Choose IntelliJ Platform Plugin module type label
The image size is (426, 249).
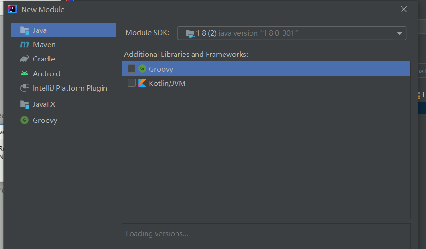tap(70, 88)
